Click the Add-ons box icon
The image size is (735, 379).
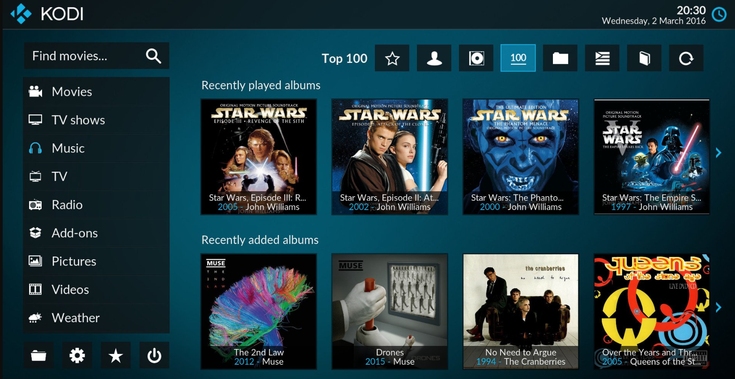point(35,233)
